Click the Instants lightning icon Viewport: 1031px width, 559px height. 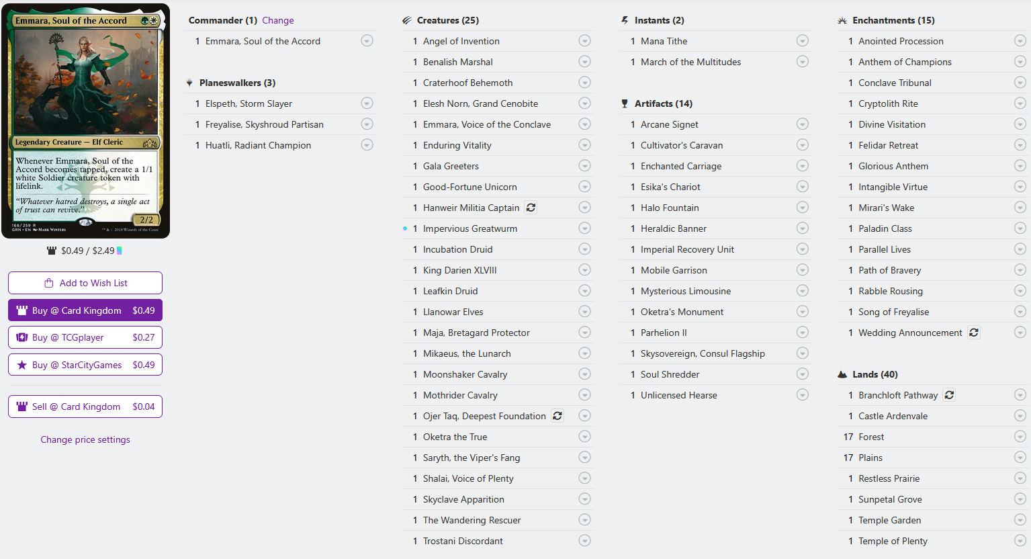[625, 20]
